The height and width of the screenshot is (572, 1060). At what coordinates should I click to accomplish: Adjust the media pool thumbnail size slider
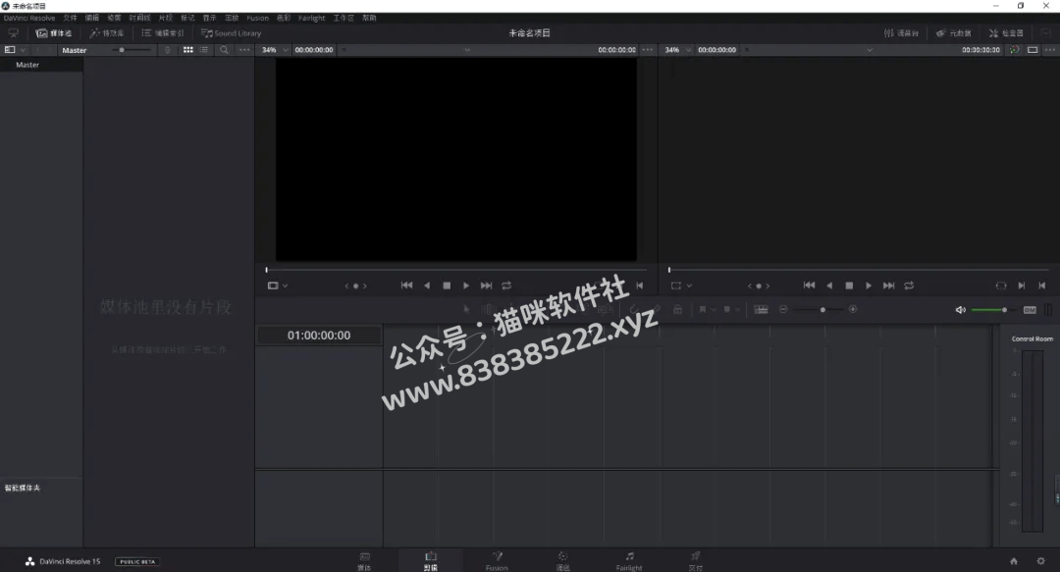tap(132, 50)
